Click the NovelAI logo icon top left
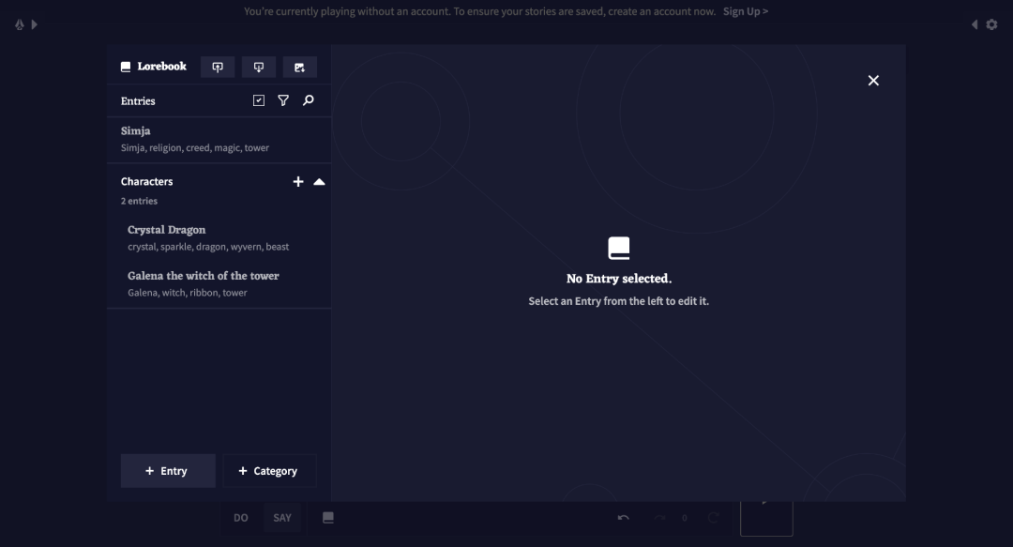The height and width of the screenshot is (547, 1013). tap(20, 24)
